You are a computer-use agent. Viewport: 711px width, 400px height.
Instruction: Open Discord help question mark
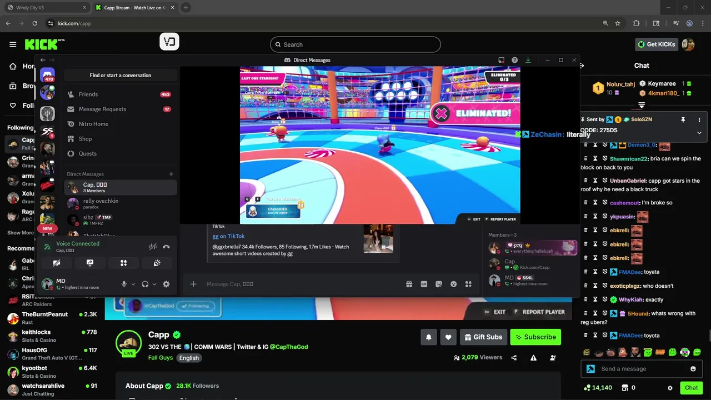coord(515,60)
